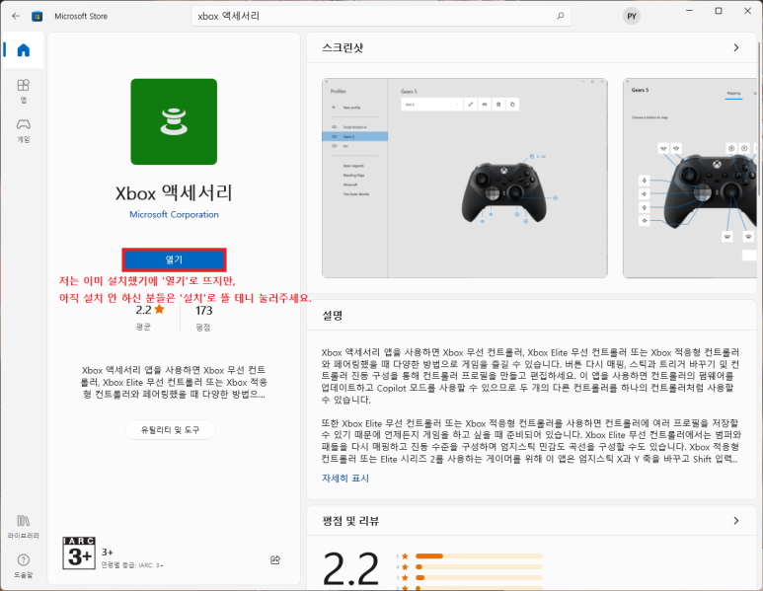This screenshot has height=591, width=763.
Task: Click the 설명 section heading
Action: [x=333, y=316]
